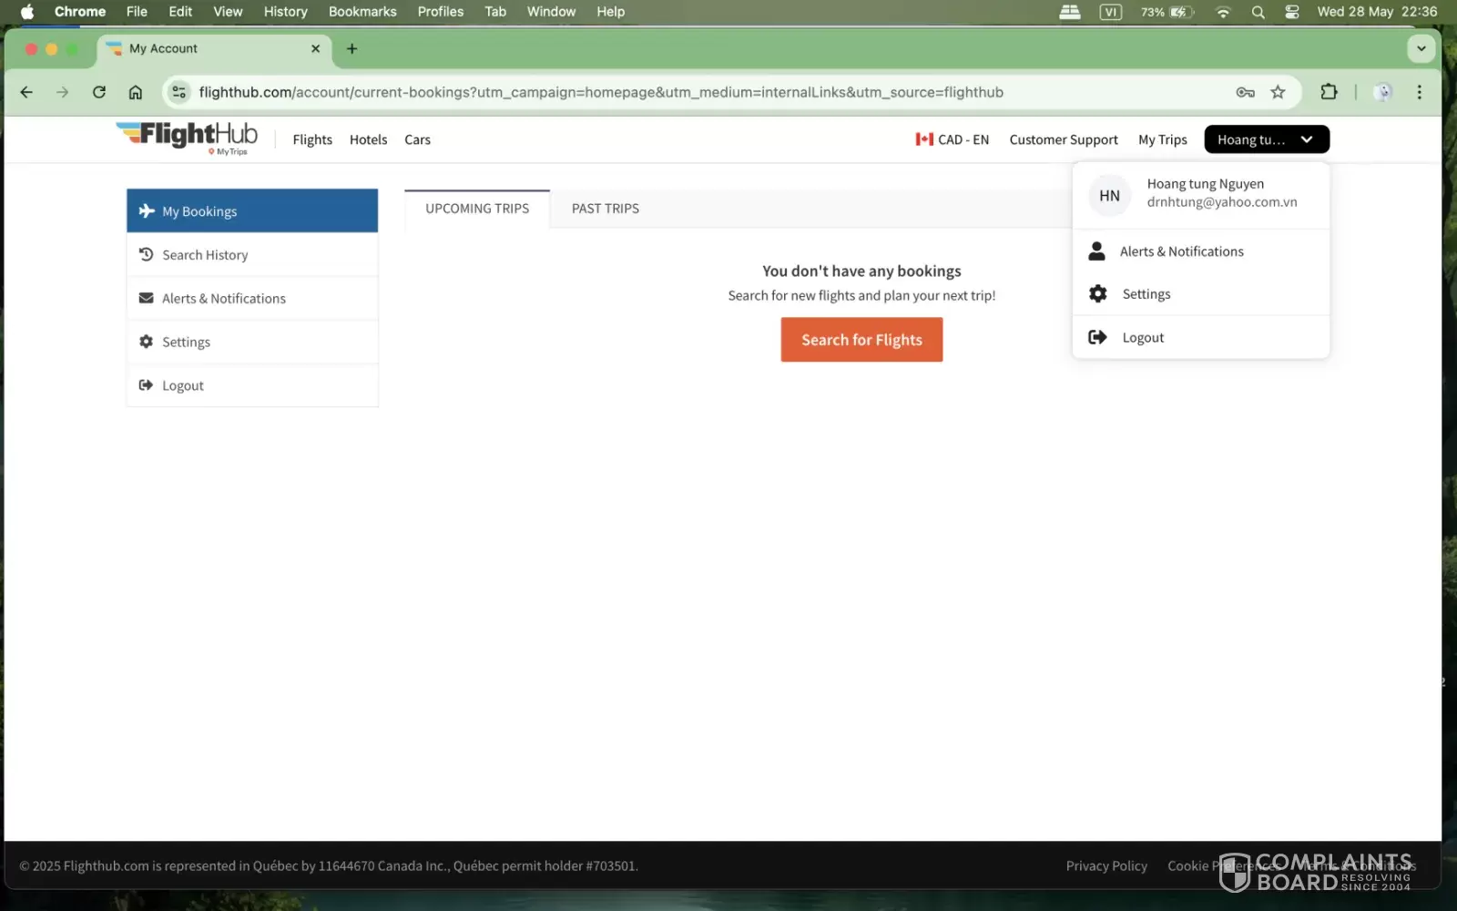Switch to the PAST TRIPS tab
Image resolution: width=1457 pixels, height=911 pixels.
coord(606,209)
